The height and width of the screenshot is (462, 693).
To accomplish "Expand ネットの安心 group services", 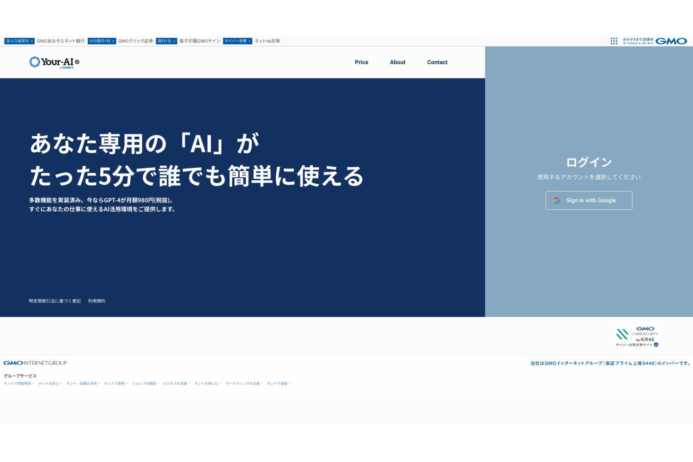I will coord(50,383).
